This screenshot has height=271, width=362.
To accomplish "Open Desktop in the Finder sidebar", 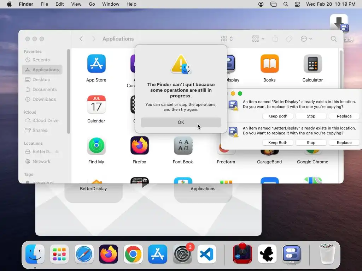I will (42, 79).
